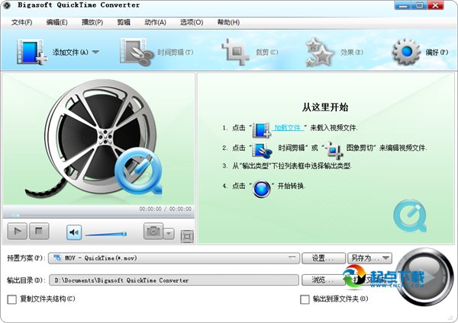Expand the snapshot options dropdown arrow
458x323 pixels.
pyautogui.click(x=169, y=234)
